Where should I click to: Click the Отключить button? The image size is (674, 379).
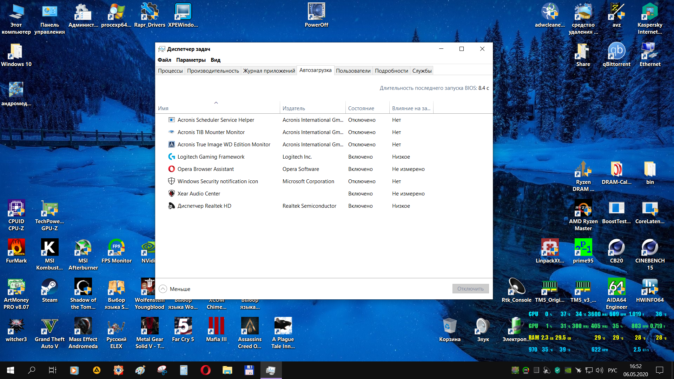click(x=470, y=288)
